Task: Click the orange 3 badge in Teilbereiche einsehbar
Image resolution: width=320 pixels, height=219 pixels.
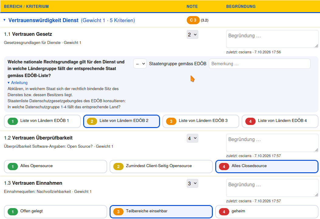Action: [118, 212]
